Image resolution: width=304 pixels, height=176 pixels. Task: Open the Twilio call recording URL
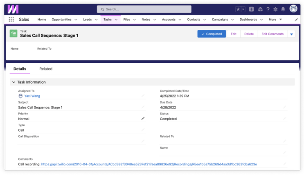point(149,165)
